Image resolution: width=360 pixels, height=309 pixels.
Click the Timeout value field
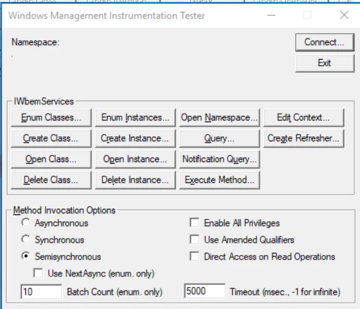[205, 291]
